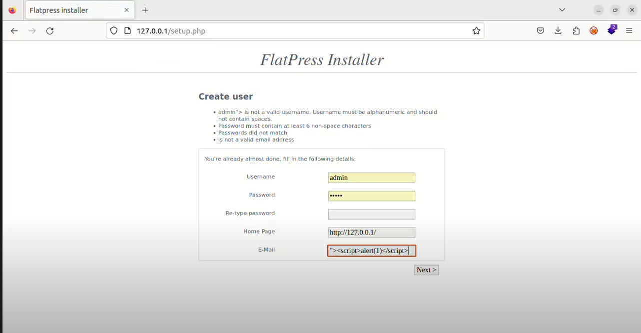This screenshot has height=333, width=641.
Task: Expand the list all tabs chevron
Action: tap(562, 10)
